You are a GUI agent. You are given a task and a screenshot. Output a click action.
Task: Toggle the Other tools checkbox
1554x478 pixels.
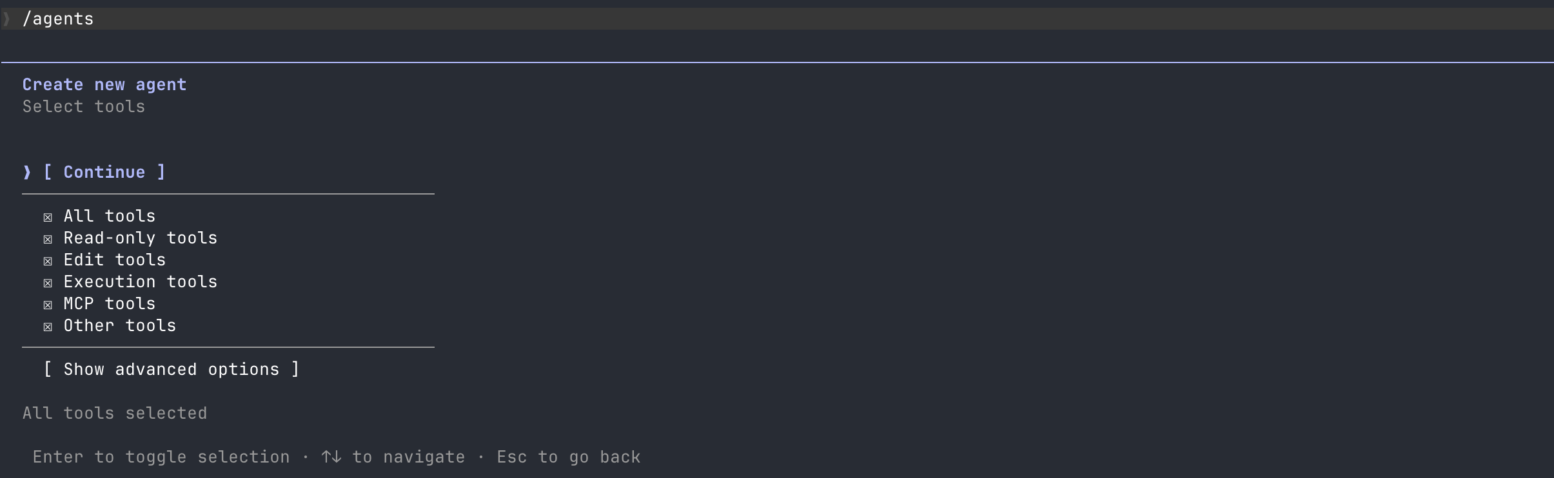coord(48,327)
